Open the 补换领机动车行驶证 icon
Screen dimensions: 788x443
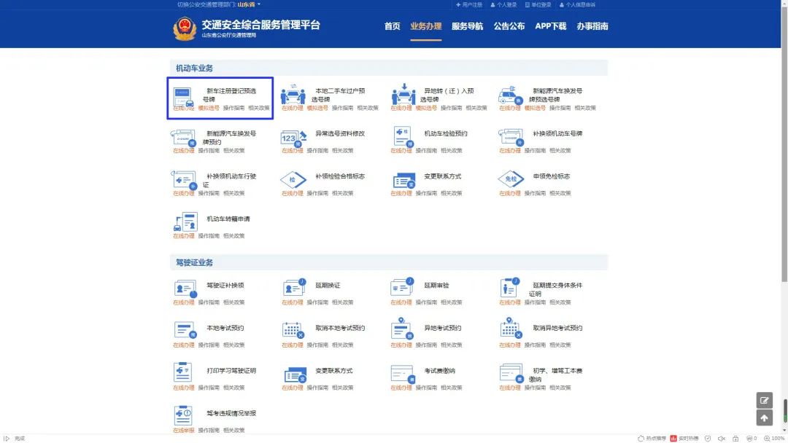[183, 180]
